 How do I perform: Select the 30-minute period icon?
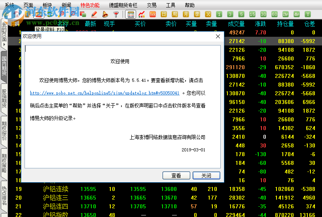pyautogui.click(x=263, y=14)
